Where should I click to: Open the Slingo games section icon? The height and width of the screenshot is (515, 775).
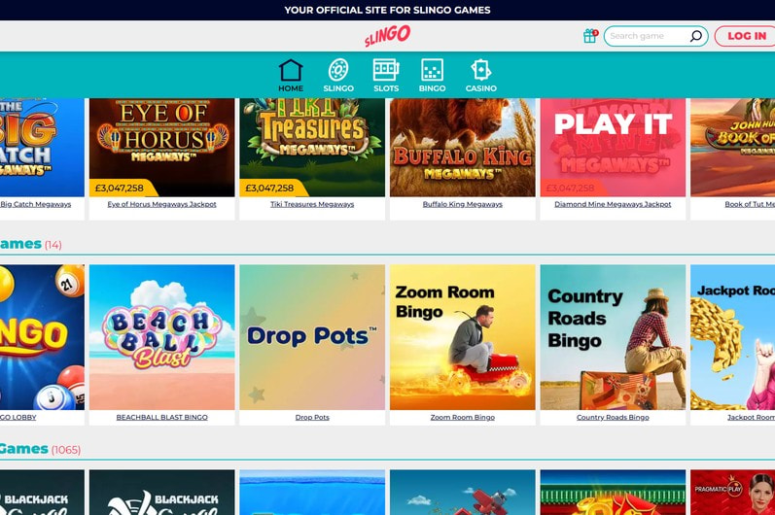(x=338, y=76)
